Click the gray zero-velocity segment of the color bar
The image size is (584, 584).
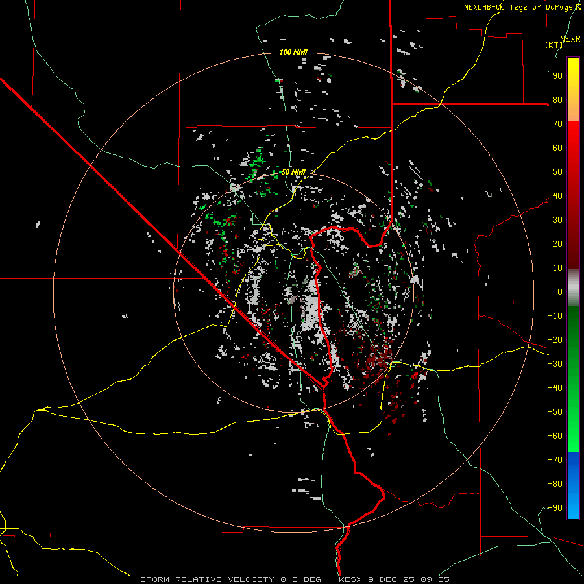click(573, 287)
